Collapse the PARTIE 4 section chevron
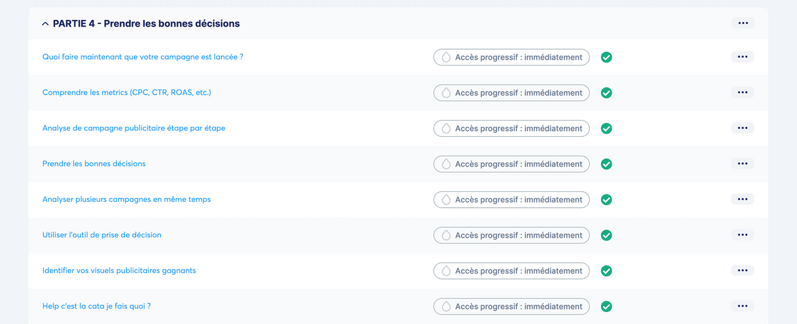797x324 pixels. [45, 24]
